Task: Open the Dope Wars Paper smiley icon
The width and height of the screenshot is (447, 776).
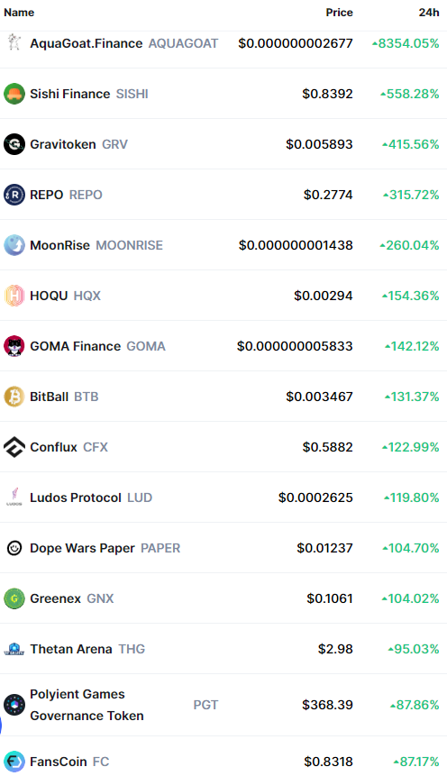Action: [x=14, y=548]
